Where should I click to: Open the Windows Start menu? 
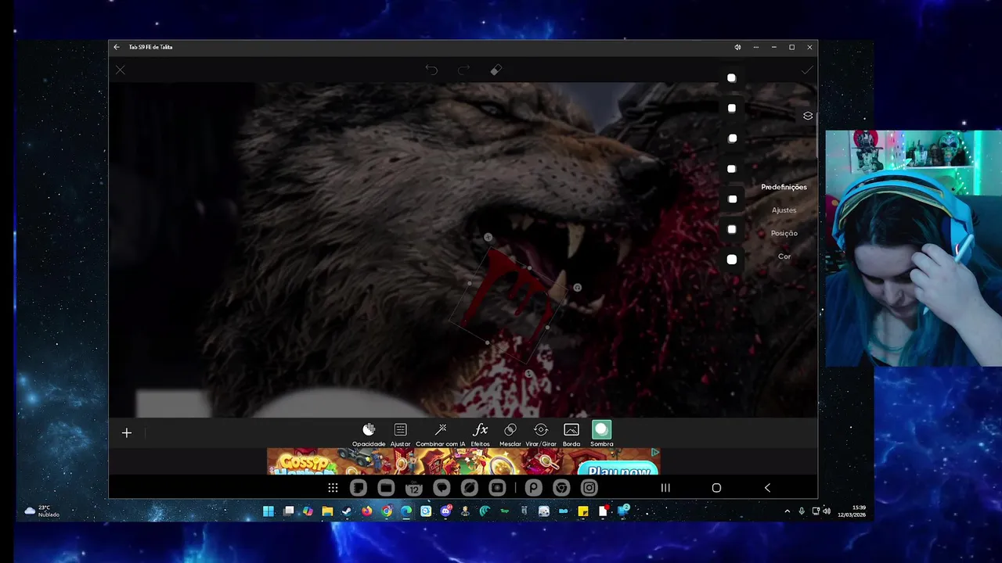point(269,511)
